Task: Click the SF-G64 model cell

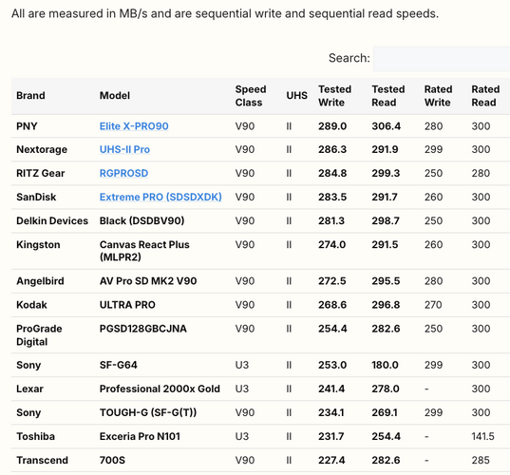Action: point(119,365)
